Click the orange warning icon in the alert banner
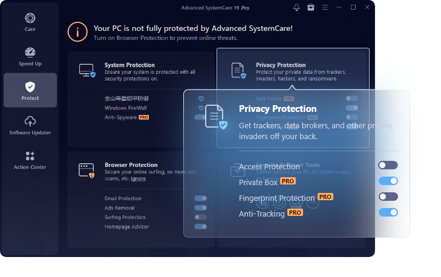 tap(77, 31)
